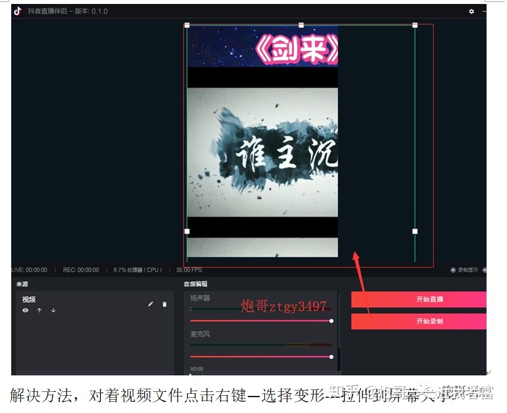
Task: Click the 30.00 FPS status text
Action: [189, 270]
